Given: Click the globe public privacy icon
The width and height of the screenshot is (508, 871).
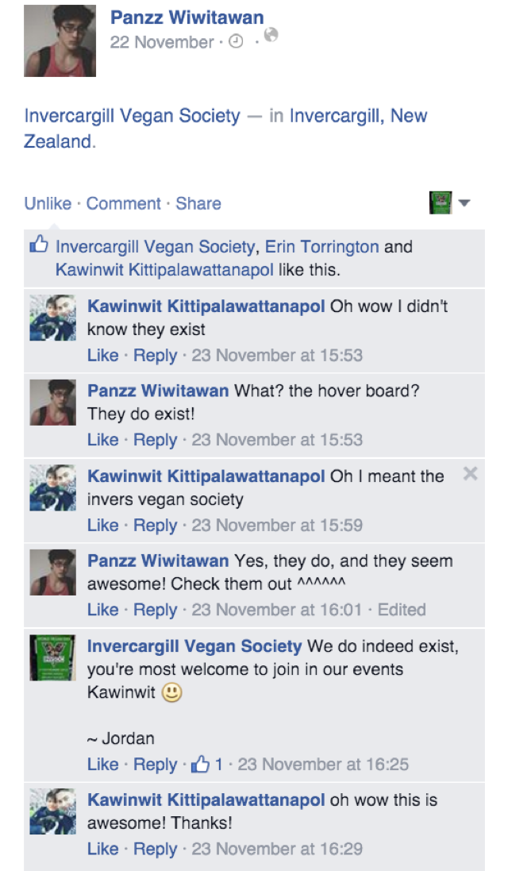Looking at the screenshot, I should point(271,35).
